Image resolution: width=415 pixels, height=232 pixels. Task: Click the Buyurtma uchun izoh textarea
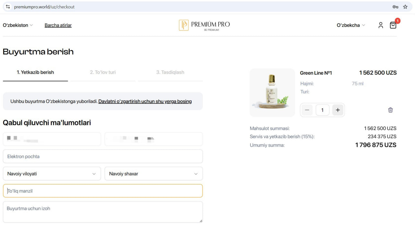point(103,212)
